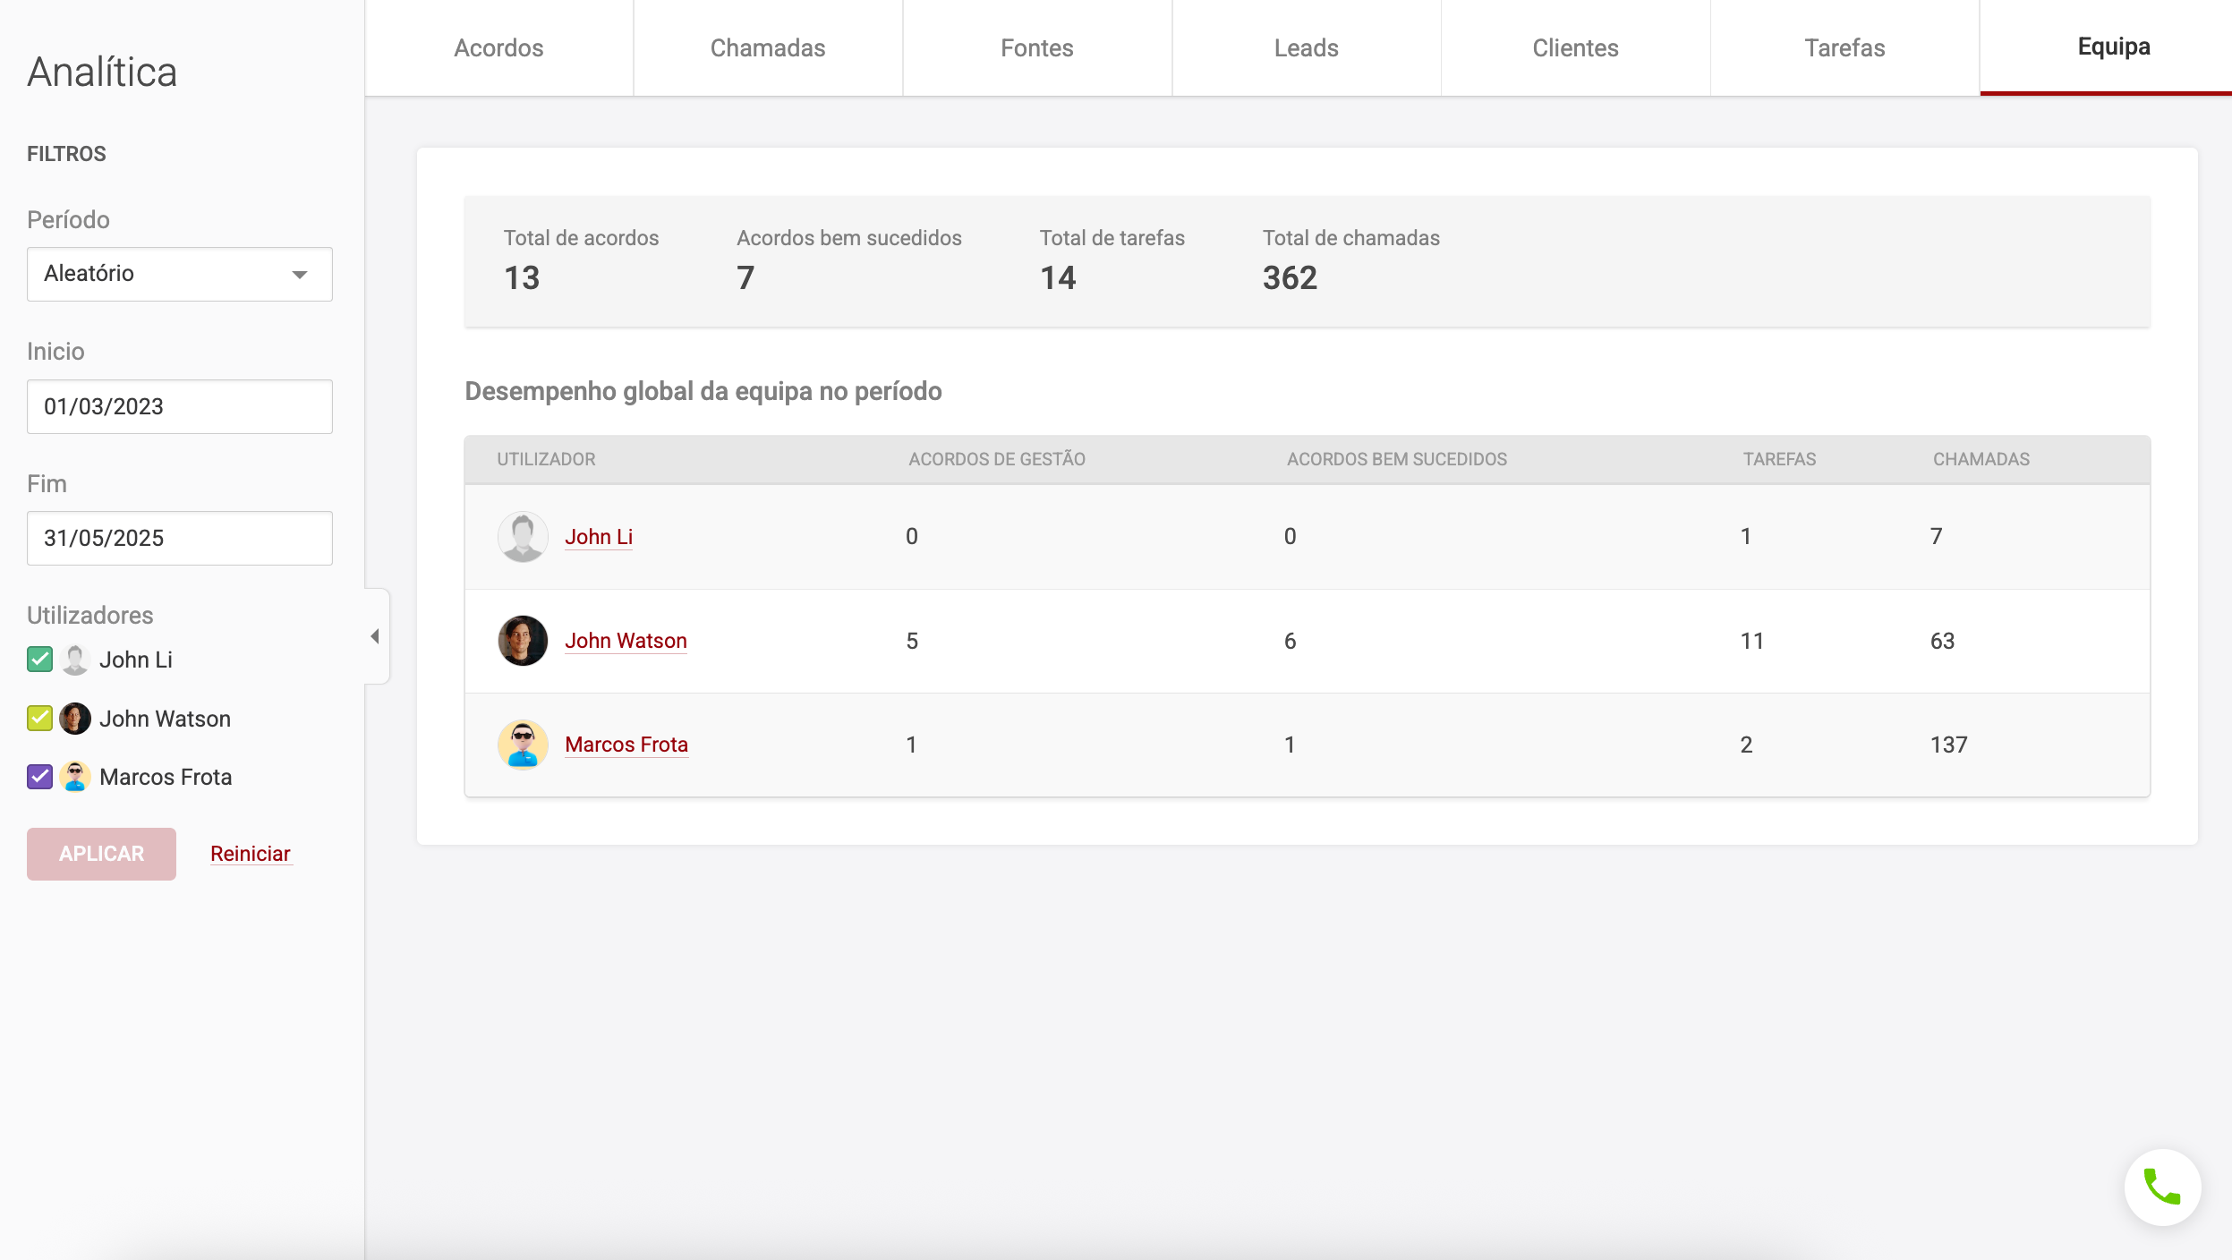
Task: Click Marcos Frota's small avatar in filters
Action: [75, 777]
